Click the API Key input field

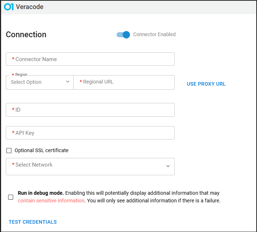click(x=90, y=133)
